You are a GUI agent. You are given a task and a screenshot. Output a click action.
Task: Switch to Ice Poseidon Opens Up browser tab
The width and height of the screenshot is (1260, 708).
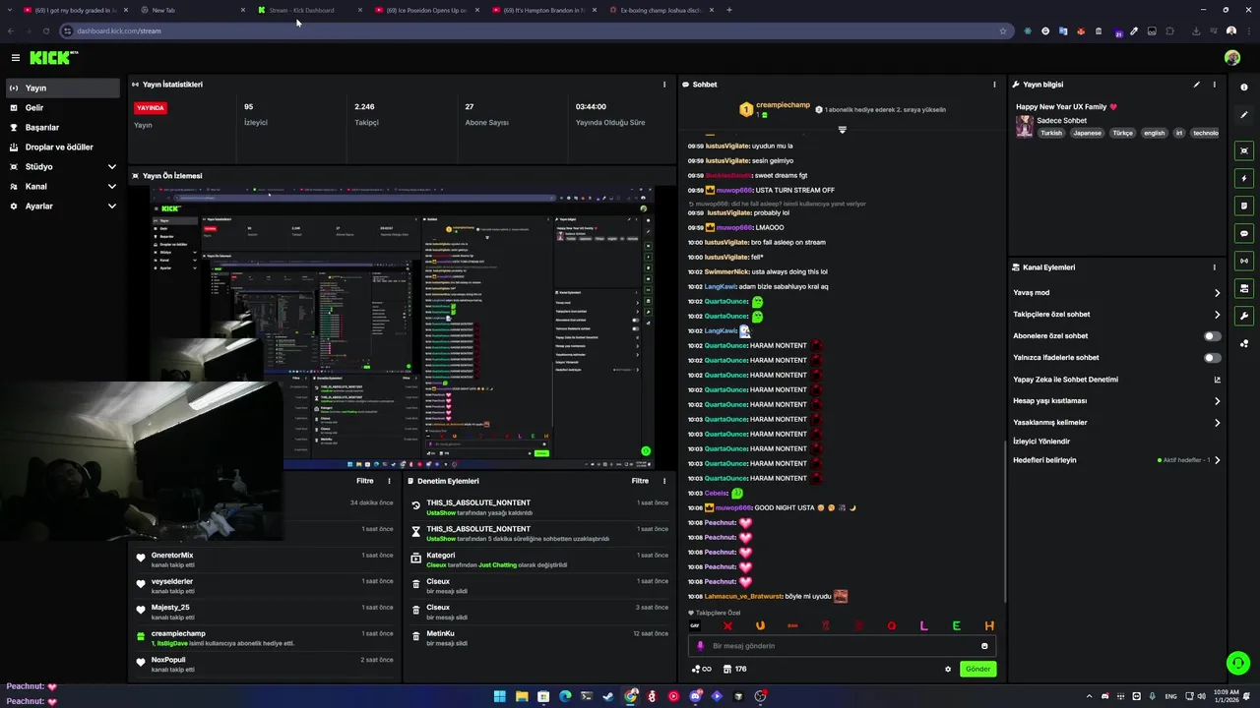coord(427,10)
